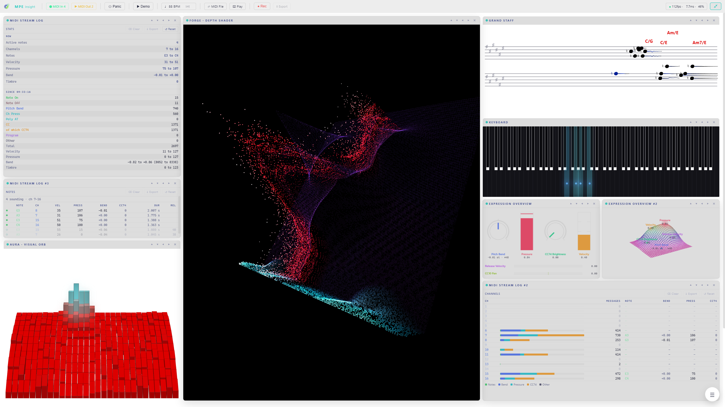Move MIDI Stream Log panel right
The image size is (725, 407).
click(169, 20)
